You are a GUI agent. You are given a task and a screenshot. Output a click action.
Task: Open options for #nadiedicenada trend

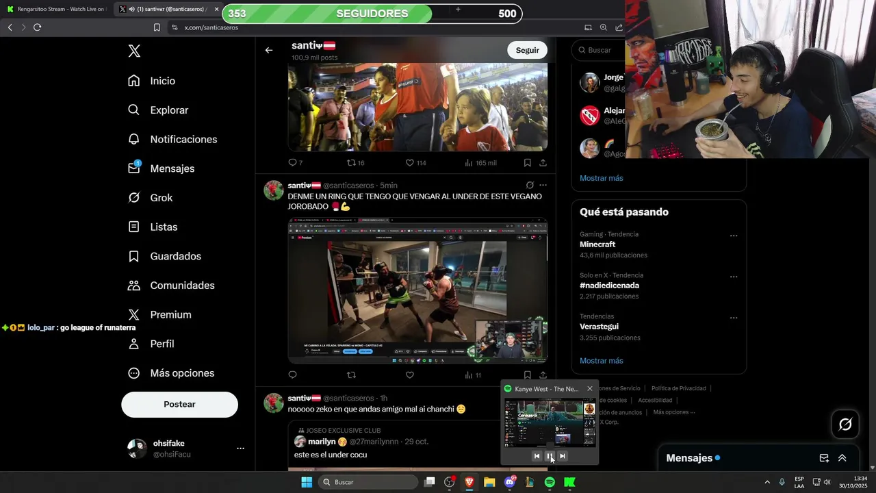[734, 277]
